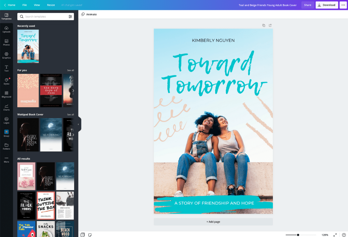Open the top-right three-dot options menu

343,5
